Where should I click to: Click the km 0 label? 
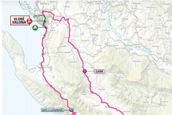pos(37,16)
